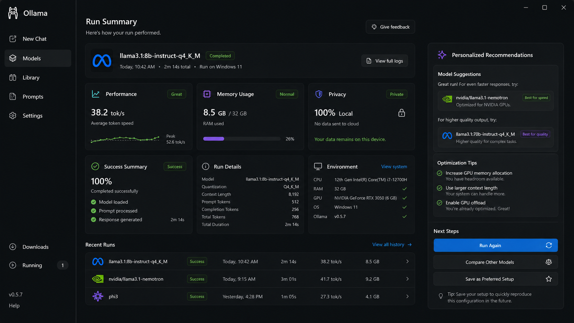Click the v0.5.7 version label in sidebar
The image size is (574, 323).
[x=16, y=295]
